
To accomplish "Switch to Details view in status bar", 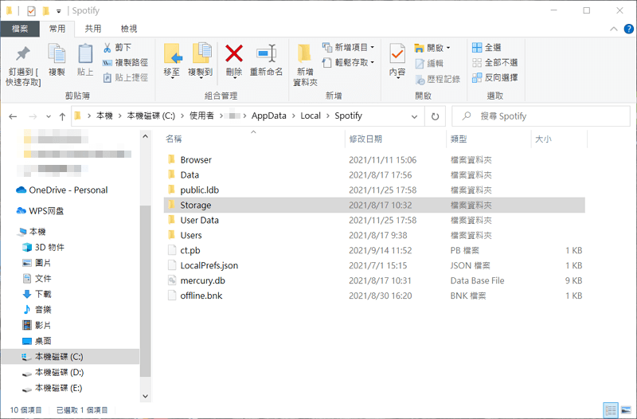I will (610, 410).
